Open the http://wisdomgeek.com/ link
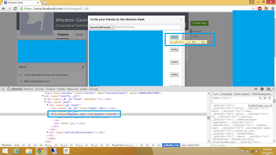276x155 pixels. tap(37, 81)
